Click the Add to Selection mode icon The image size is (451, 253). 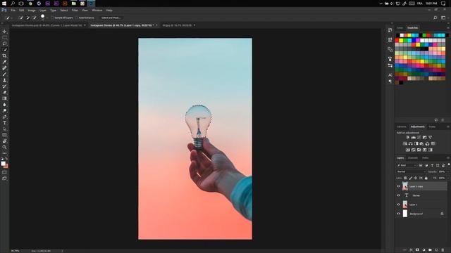click(28, 18)
